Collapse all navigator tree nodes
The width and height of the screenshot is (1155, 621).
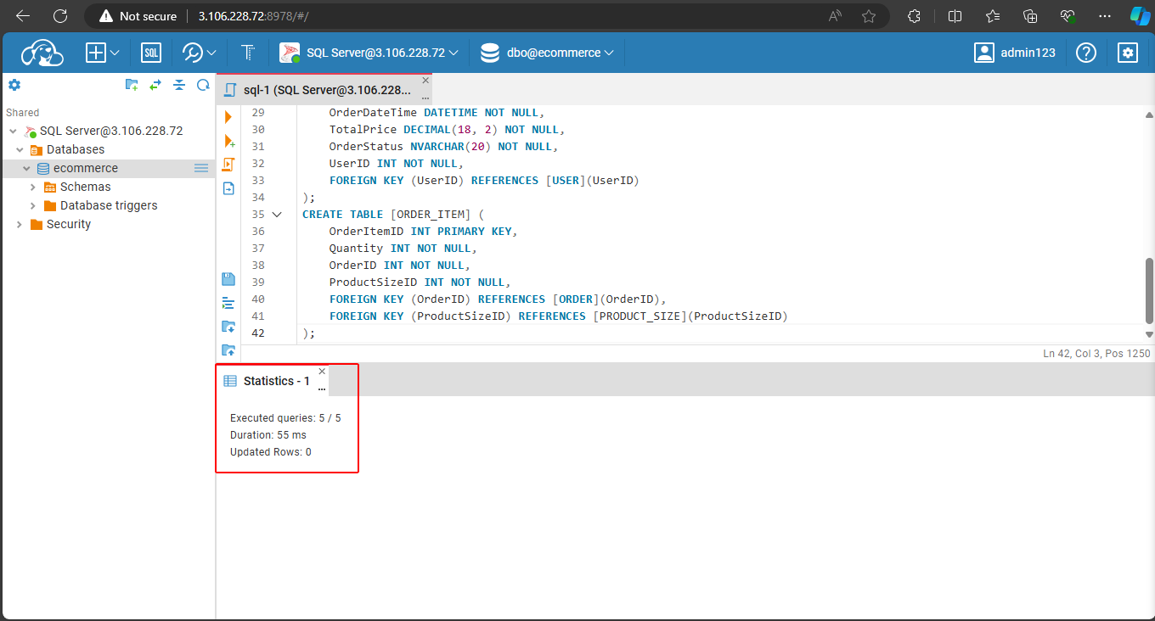[x=179, y=85]
